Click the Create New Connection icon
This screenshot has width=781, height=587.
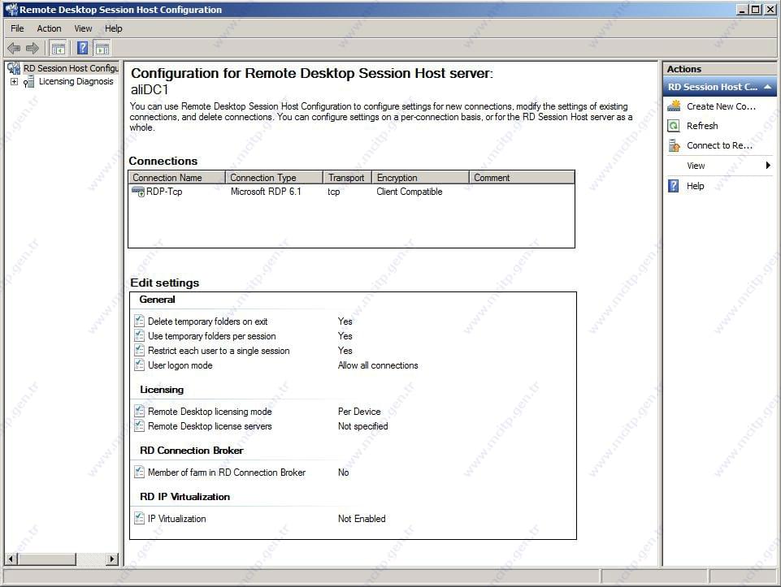674,106
